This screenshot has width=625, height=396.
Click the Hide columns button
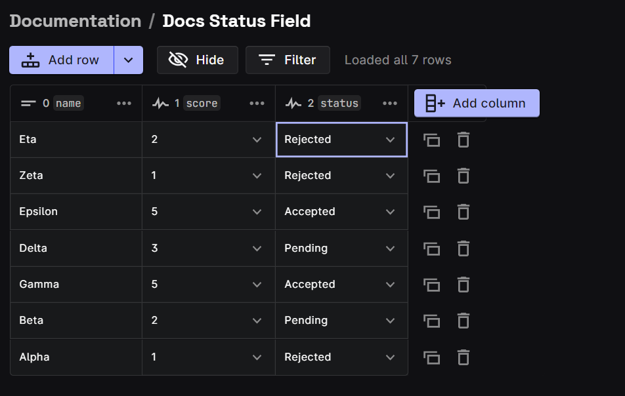click(x=197, y=60)
